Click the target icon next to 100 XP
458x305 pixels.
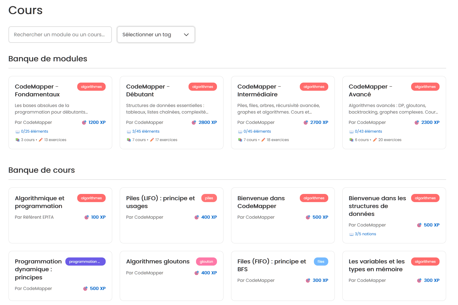pyautogui.click(x=87, y=217)
